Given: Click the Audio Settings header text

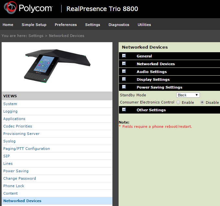Looking at the screenshot, I should point(152,72).
